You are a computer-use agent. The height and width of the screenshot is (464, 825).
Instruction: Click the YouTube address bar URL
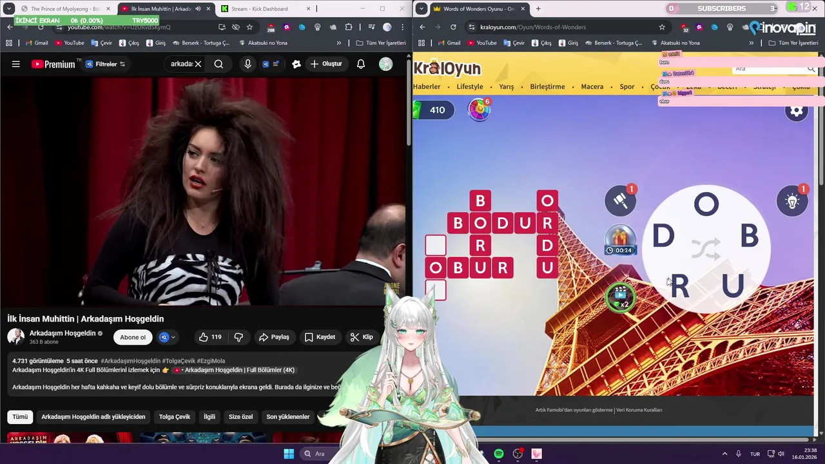[119, 27]
